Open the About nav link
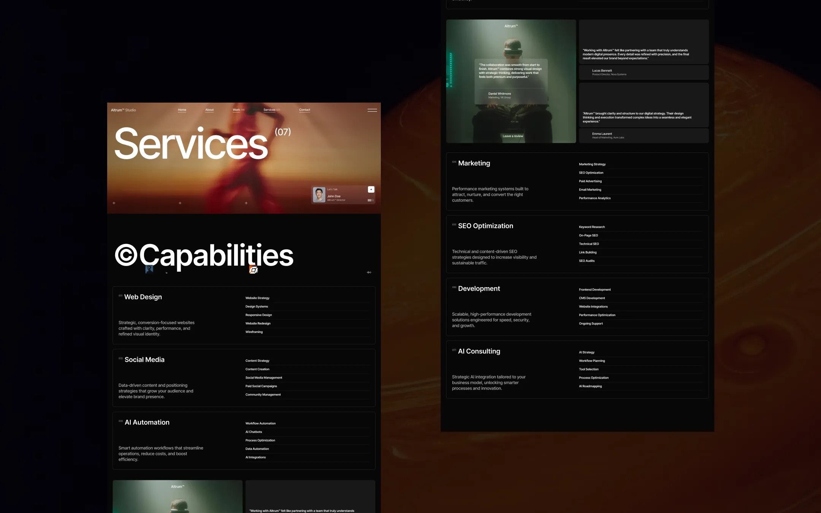The width and height of the screenshot is (821, 513). coord(209,110)
